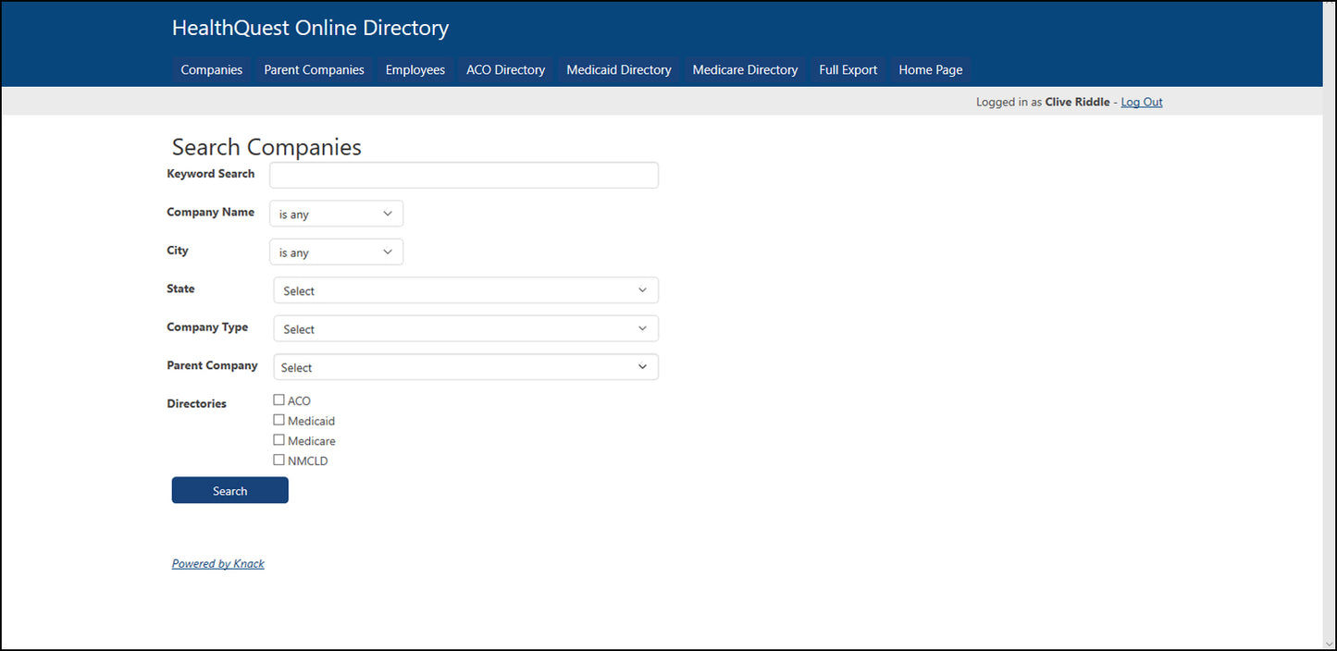Open Medicaid Directory tab
Viewport: 1337px width, 651px height.
click(618, 70)
